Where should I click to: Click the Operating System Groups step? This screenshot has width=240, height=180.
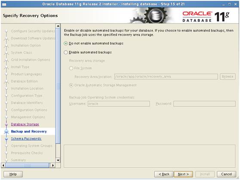tap(32, 146)
